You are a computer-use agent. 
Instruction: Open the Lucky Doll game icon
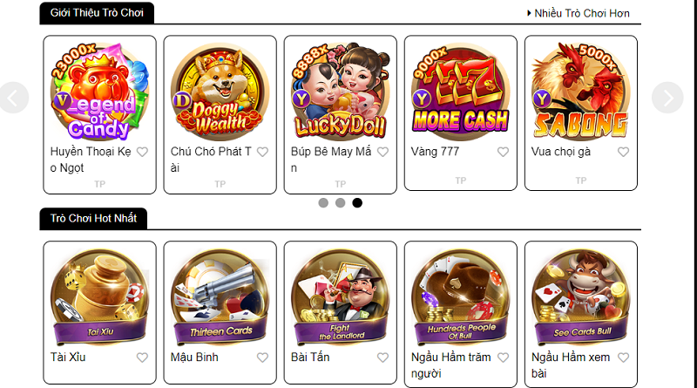click(340, 92)
